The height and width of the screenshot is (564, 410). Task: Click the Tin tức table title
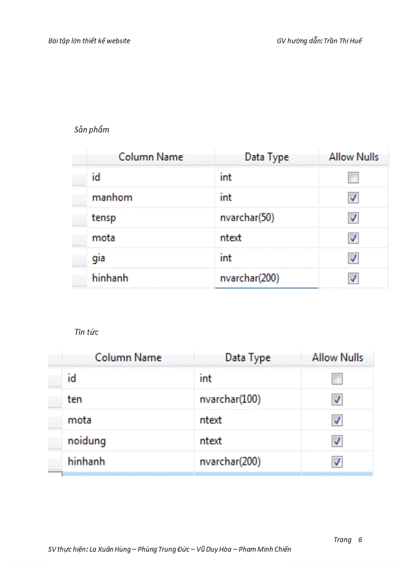pos(86,332)
